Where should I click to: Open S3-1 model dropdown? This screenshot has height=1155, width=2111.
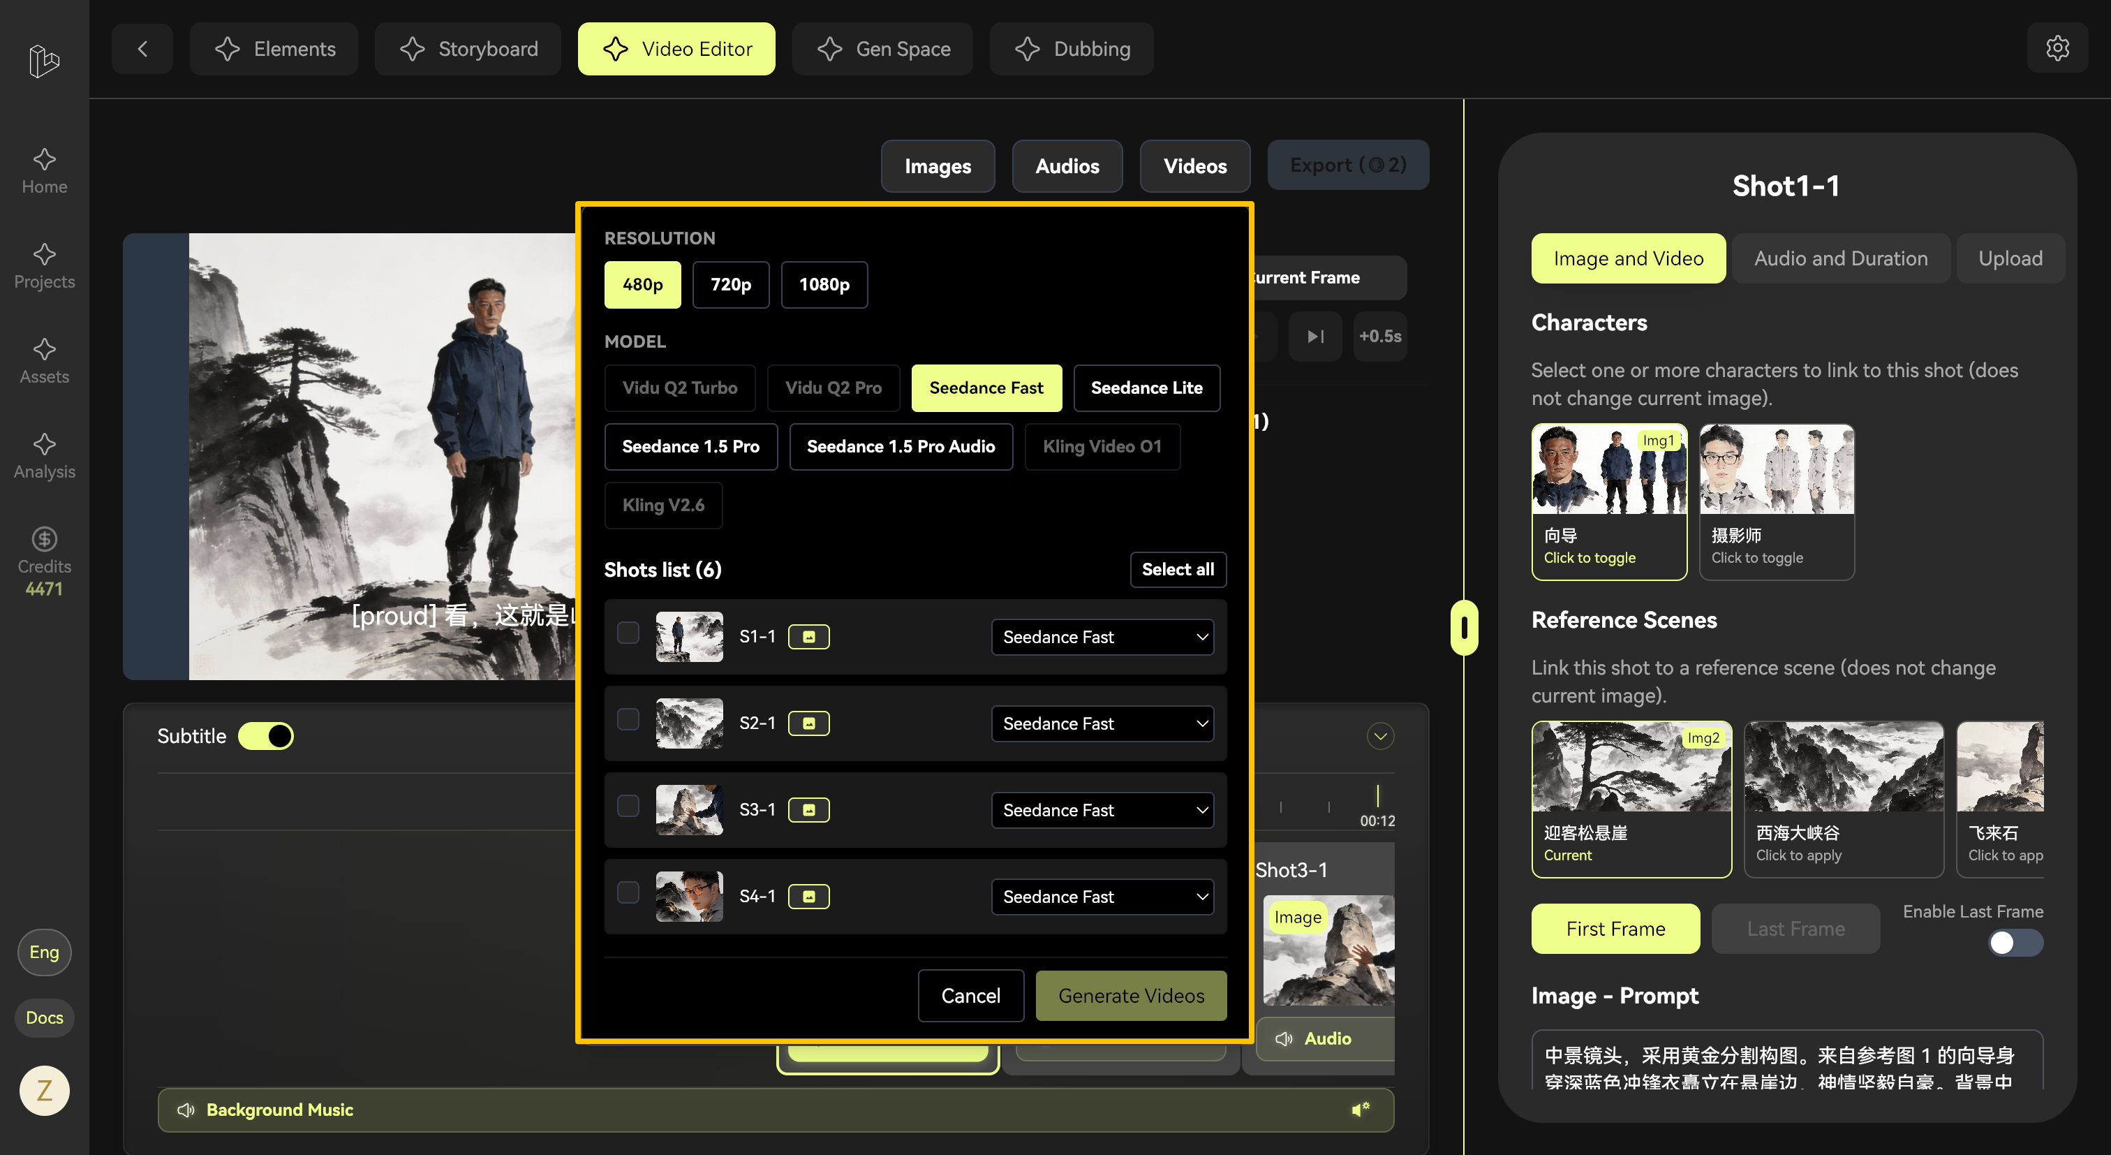[1102, 810]
